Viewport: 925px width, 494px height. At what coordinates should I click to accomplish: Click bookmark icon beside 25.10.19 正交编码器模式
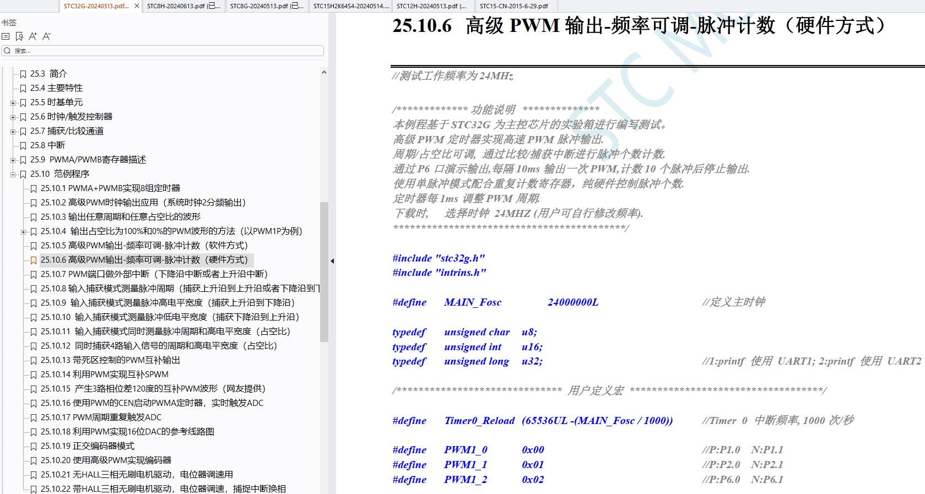click(x=34, y=446)
